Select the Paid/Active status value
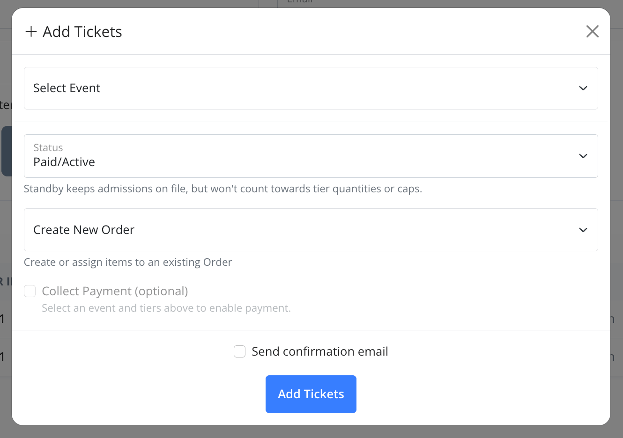This screenshot has width=623, height=438. click(x=64, y=161)
